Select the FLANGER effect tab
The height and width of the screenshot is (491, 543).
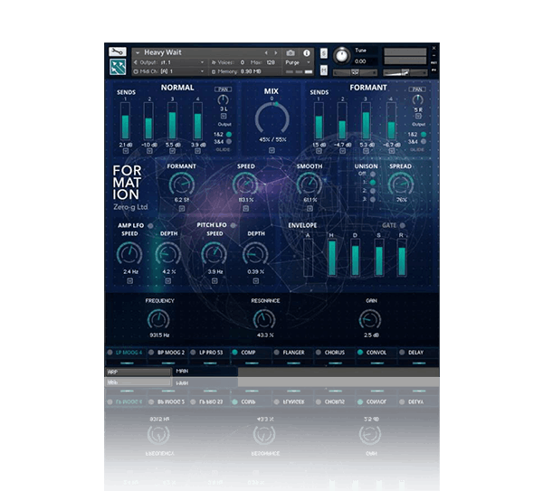(x=293, y=353)
